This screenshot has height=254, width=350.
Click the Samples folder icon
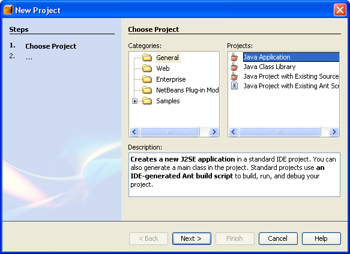(147, 101)
